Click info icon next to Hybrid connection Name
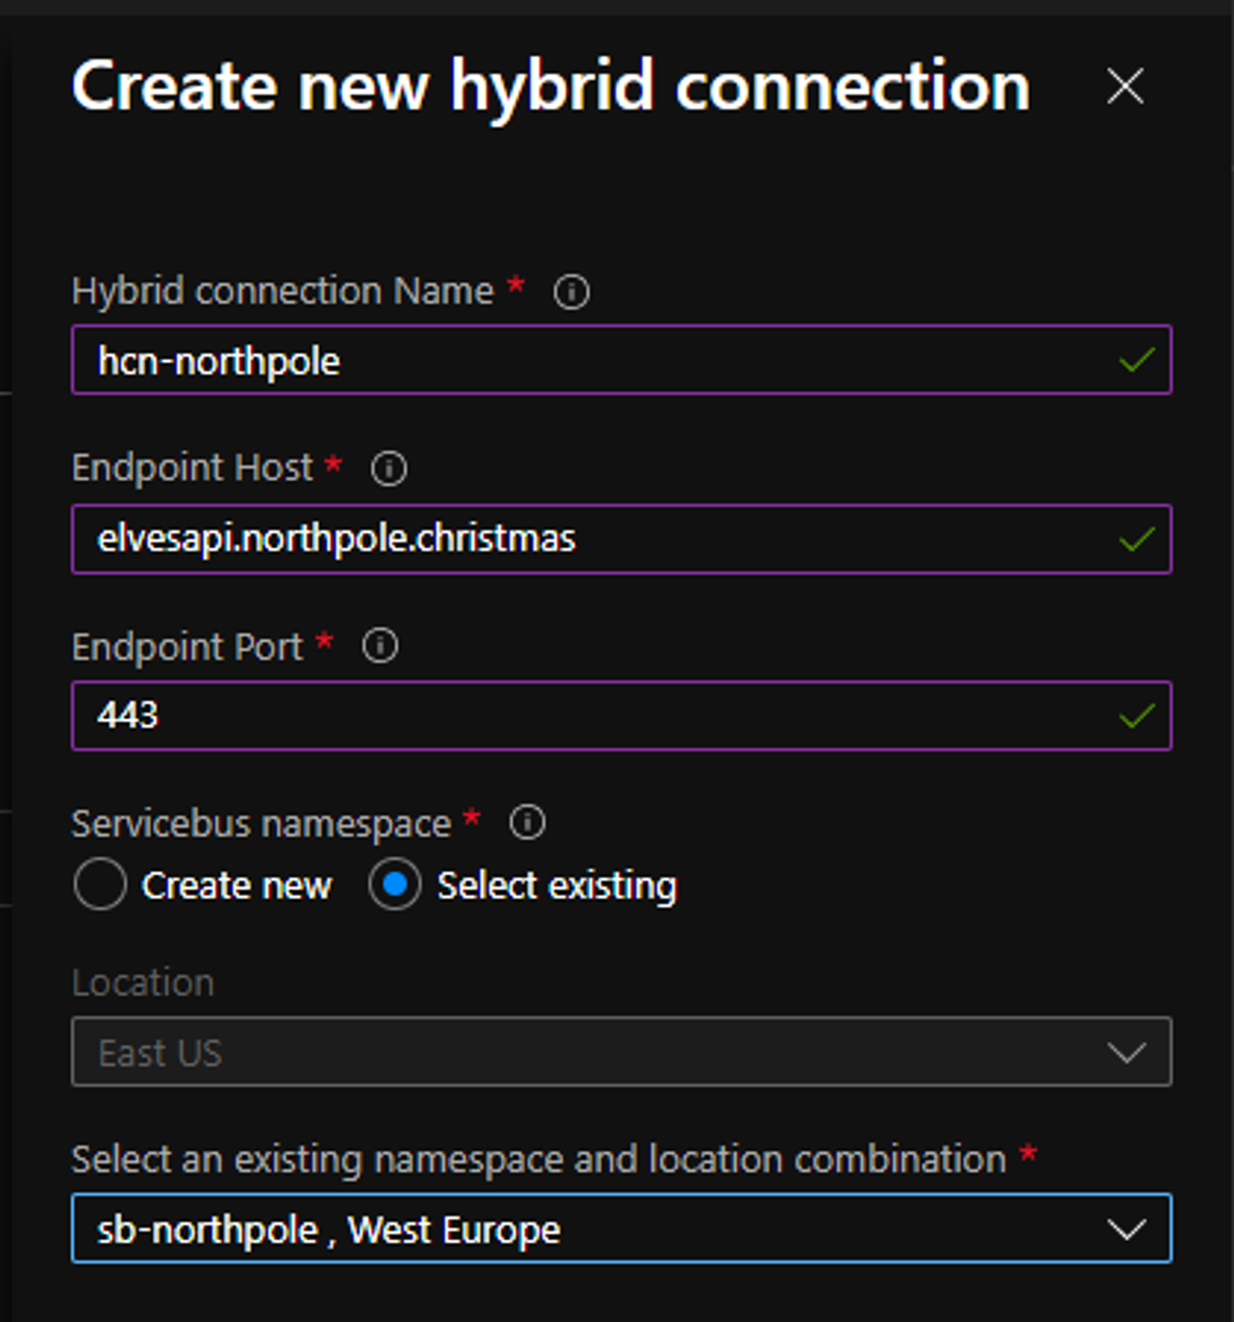 [571, 292]
